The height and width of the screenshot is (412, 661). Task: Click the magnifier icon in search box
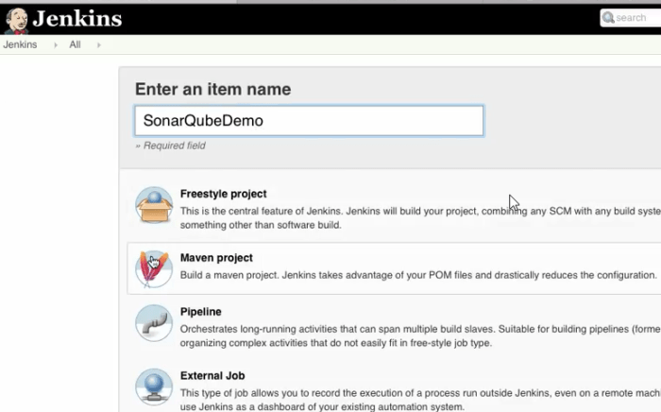coord(609,18)
